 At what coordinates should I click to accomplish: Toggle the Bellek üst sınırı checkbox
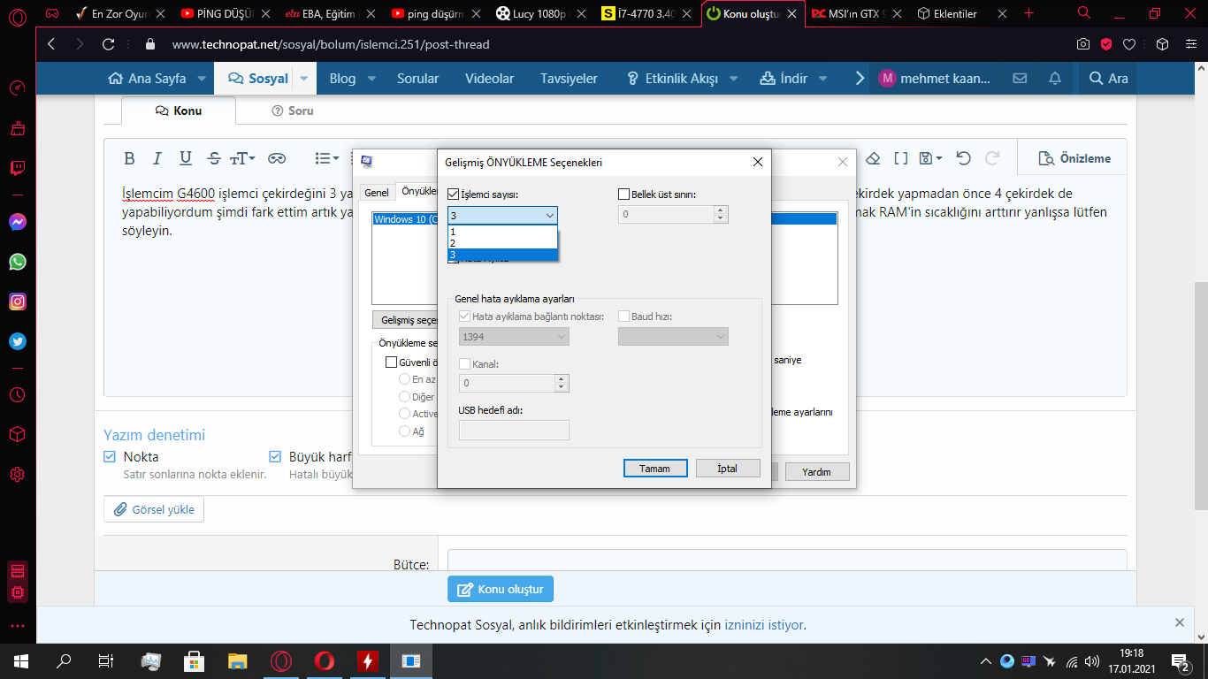click(x=623, y=194)
